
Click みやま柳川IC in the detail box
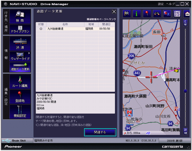tap(44, 99)
